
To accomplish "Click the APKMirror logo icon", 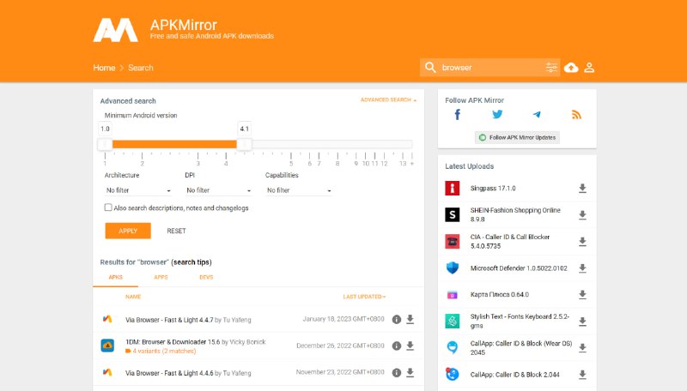I will [x=116, y=30].
